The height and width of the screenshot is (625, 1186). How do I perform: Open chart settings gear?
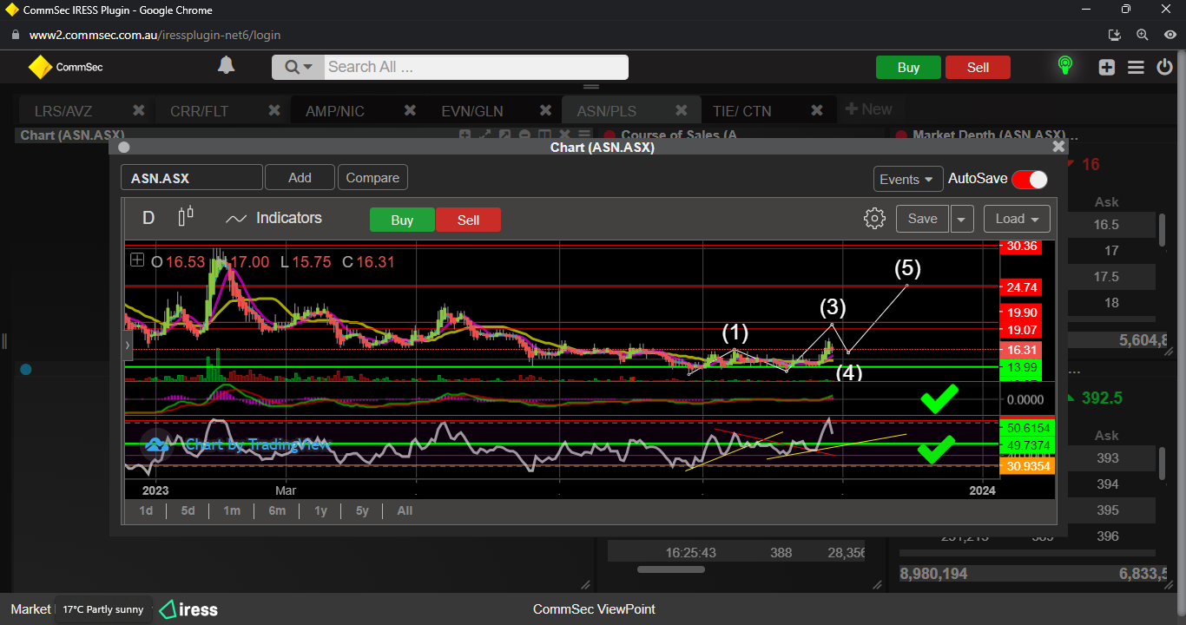pos(874,219)
